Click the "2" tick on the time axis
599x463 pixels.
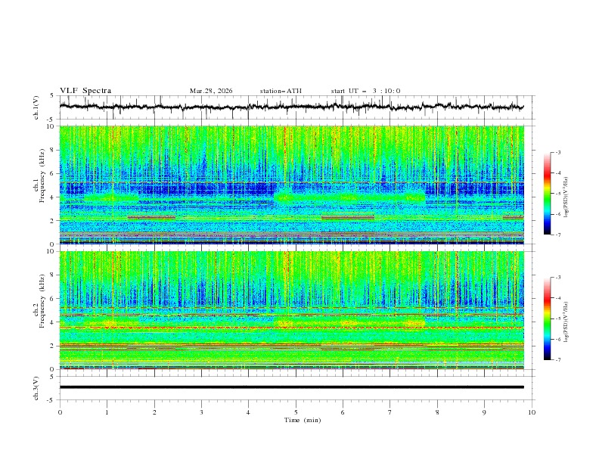pyautogui.click(x=154, y=412)
